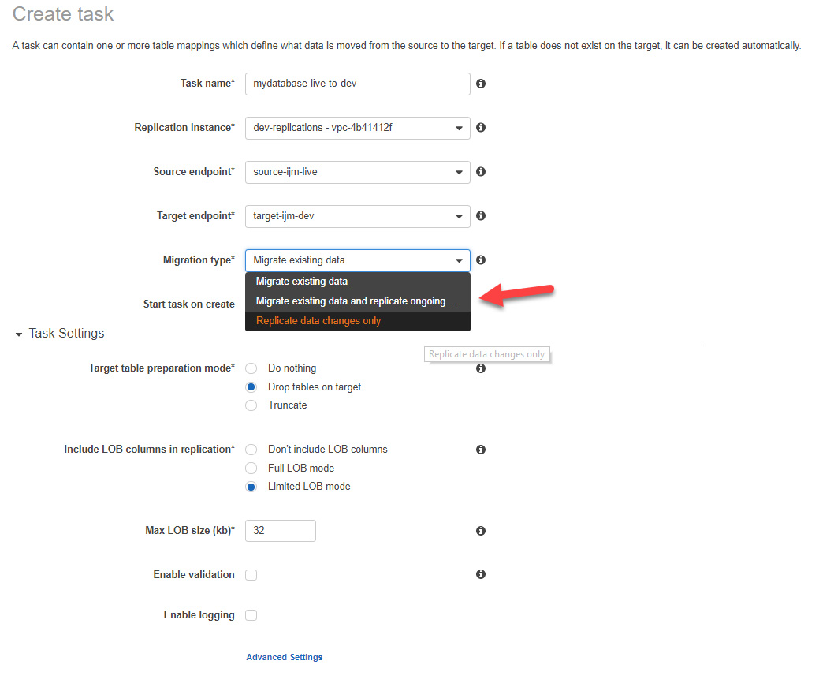Choose Full LOB mode
This screenshot has height=676, width=834.
[x=251, y=469]
